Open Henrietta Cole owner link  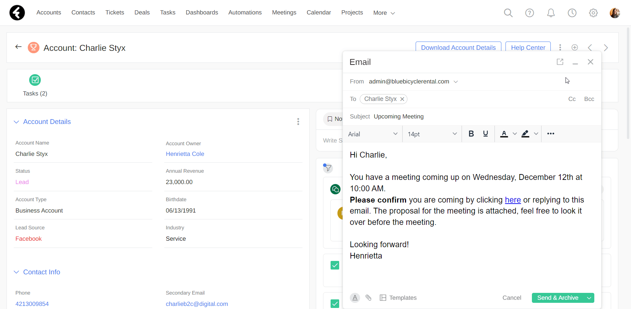coord(185,154)
